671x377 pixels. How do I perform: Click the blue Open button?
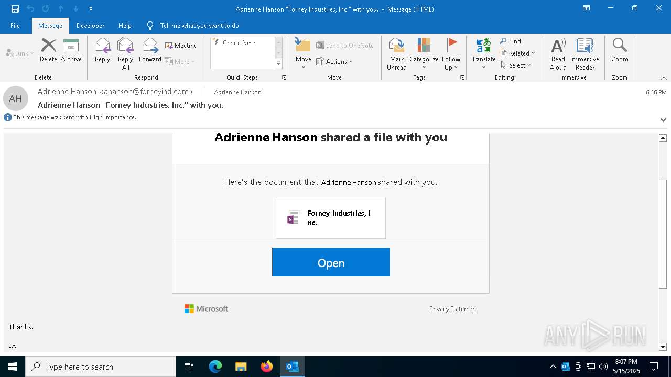tap(331, 262)
